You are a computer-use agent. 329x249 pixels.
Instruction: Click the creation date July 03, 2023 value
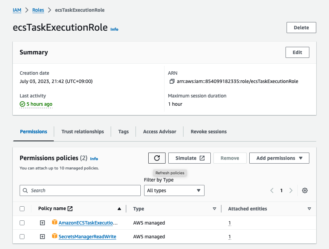pos(56,81)
